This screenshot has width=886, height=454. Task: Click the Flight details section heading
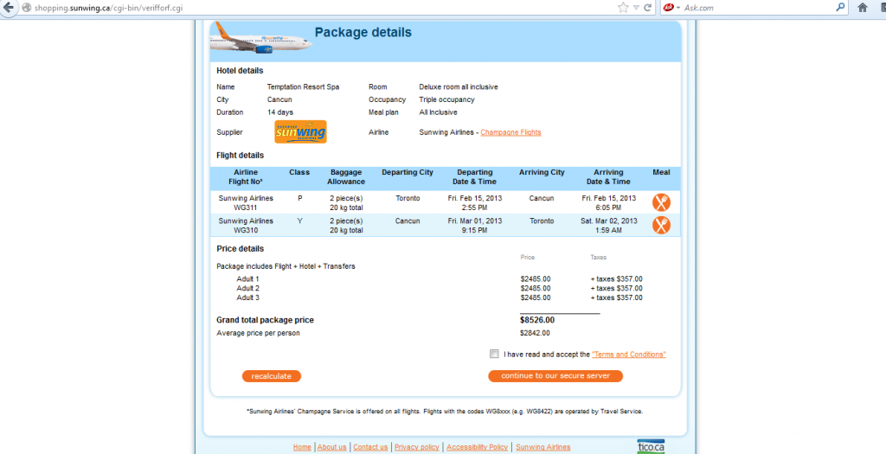click(x=241, y=156)
